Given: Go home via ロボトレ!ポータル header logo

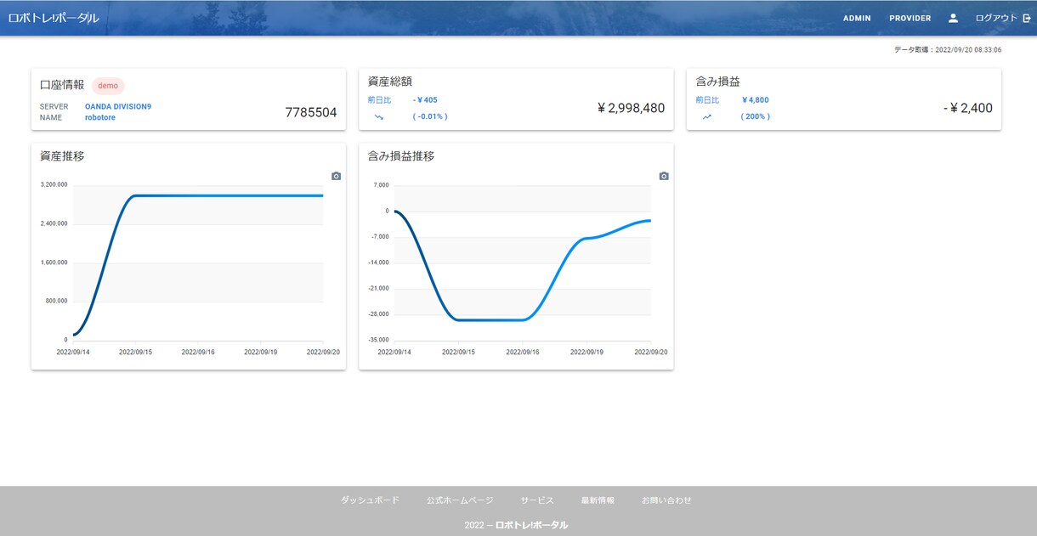Looking at the screenshot, I should (x=54, y=18).
